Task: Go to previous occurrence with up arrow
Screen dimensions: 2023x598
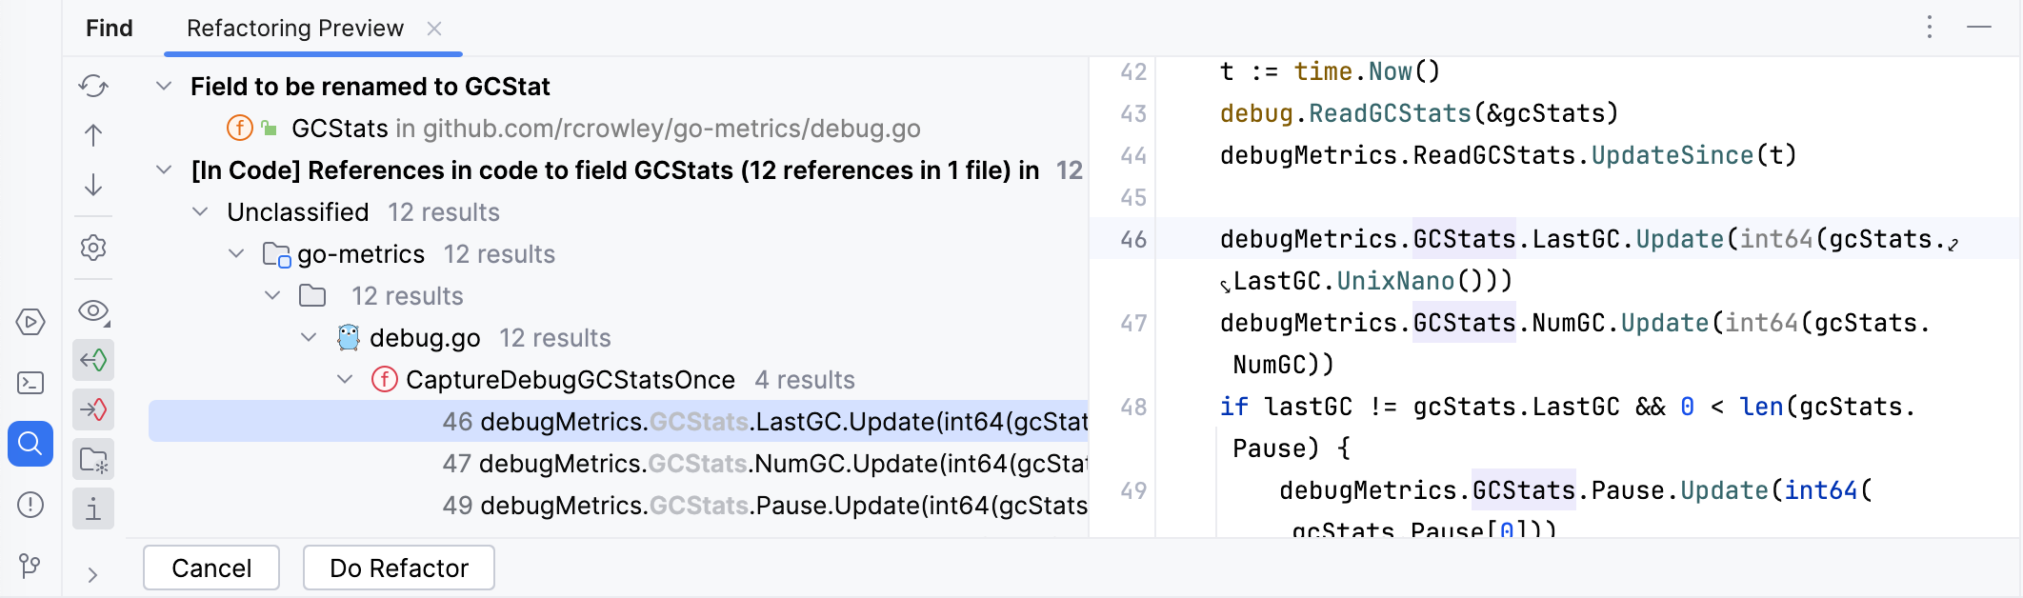Action: [93, 135]
